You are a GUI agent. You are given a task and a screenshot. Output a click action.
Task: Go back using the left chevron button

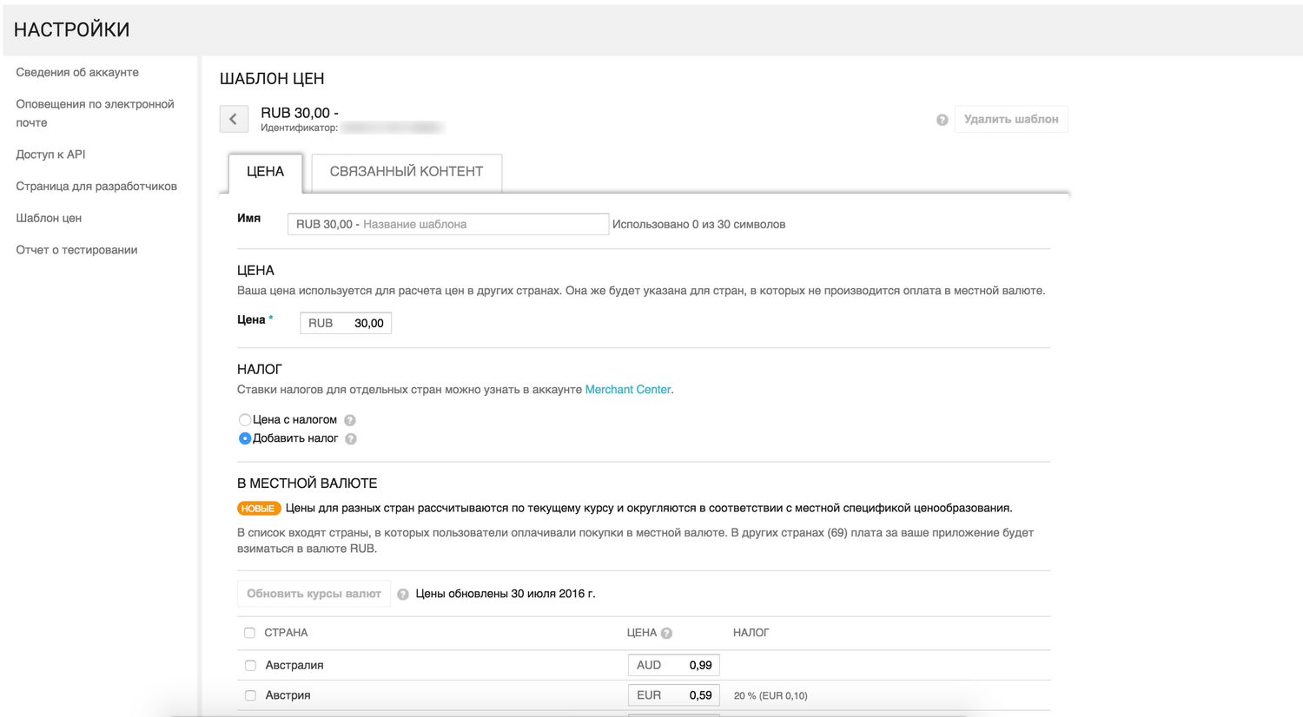tap(234, 119)
